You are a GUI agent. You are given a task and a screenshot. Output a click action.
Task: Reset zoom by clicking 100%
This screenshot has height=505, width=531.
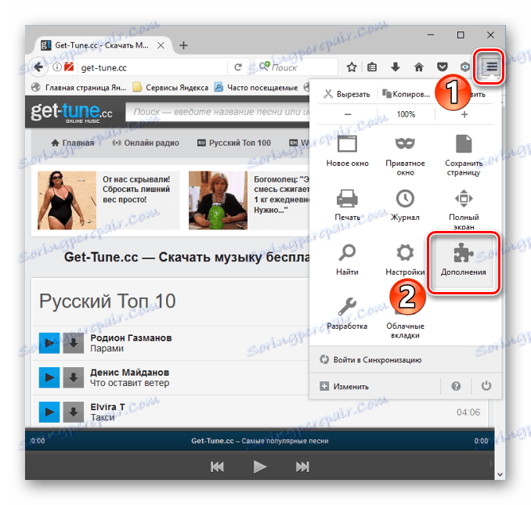pos(406,114)
